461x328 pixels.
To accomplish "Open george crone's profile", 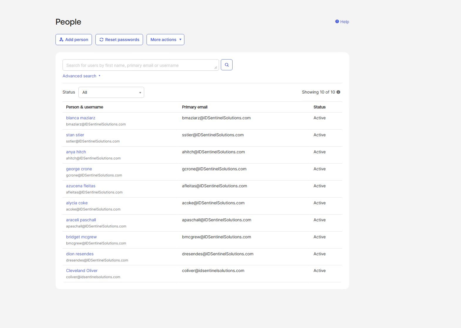I will click(79, 169).
